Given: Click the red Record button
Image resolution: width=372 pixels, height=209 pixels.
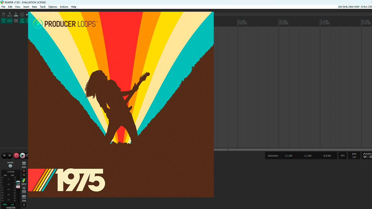Looking at the screenshot, I should 16,156.
